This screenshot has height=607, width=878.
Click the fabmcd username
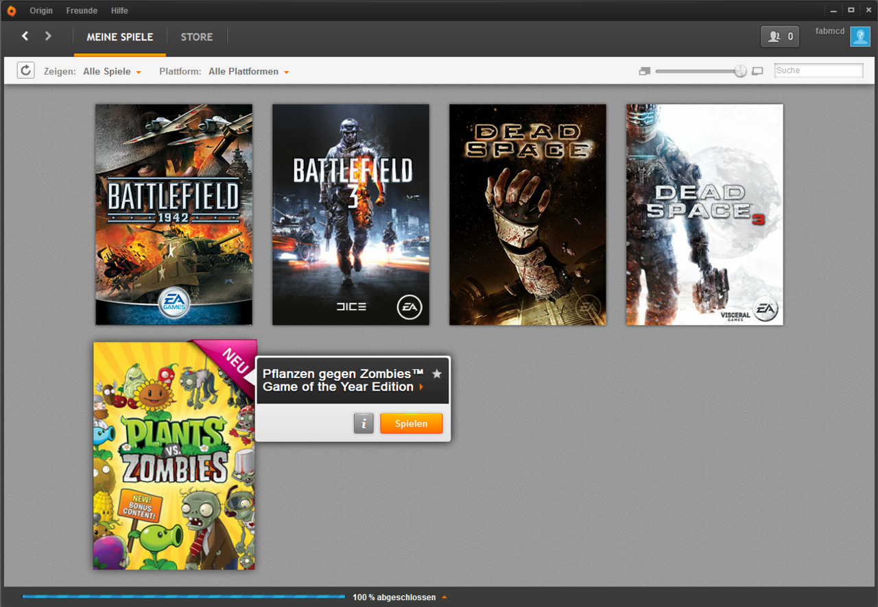[830, 32]
